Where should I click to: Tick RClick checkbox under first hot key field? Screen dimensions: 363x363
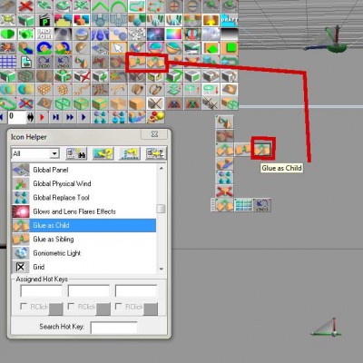tap(24, 307)
